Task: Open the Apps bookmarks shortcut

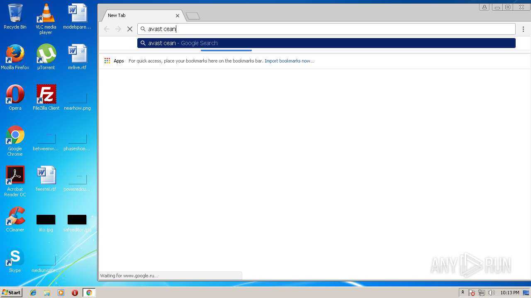Action: click(114, 61)
